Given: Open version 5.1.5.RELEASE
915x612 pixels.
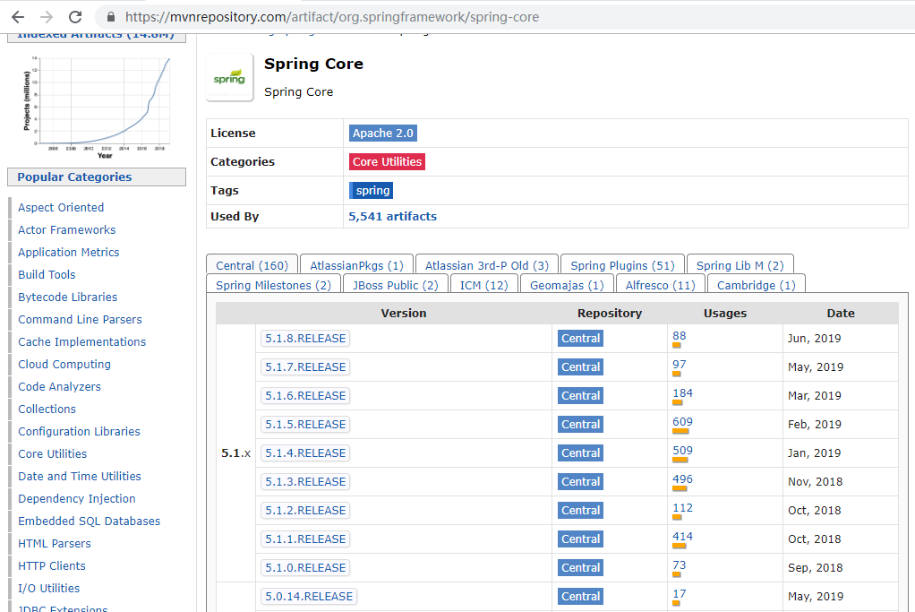Looking at the screenshot, I should pyautogui.click(x=305, y=425).
